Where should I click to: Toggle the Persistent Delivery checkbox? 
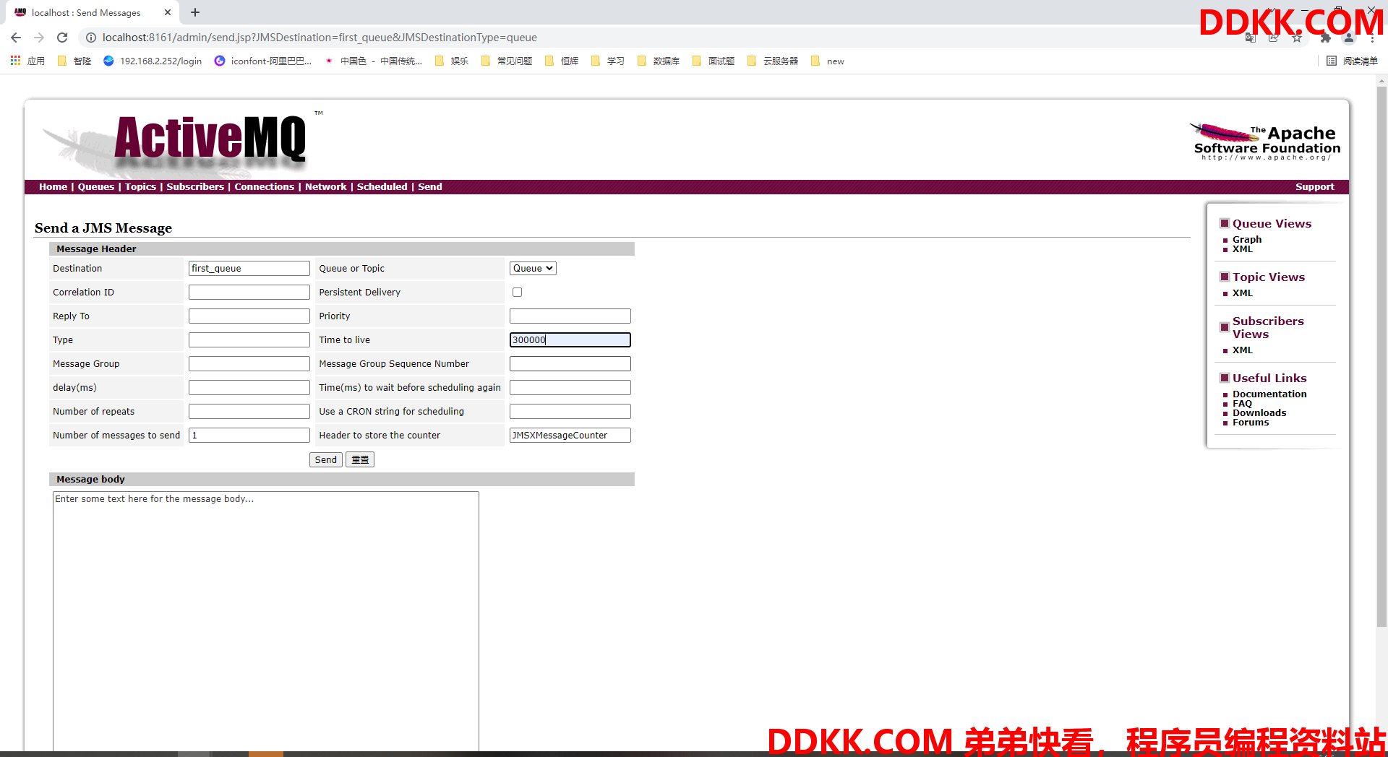(517, 292)
